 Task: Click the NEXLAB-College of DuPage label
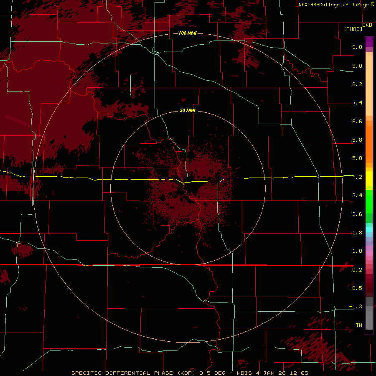coord(333,5)
